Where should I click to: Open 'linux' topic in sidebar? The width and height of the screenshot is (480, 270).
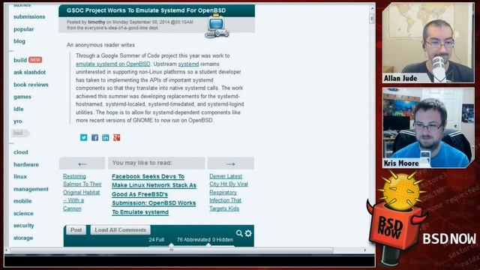[x=20, y=177]
